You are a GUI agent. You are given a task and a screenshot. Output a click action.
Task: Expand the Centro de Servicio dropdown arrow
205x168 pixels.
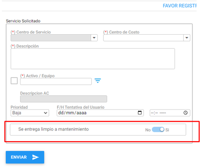click(94, 38)
